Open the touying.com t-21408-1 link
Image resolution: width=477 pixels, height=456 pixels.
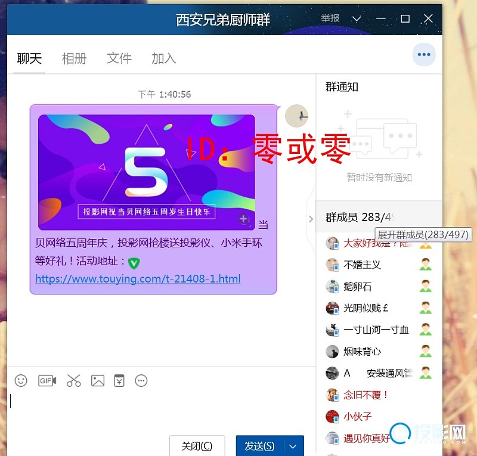(138, 278)
